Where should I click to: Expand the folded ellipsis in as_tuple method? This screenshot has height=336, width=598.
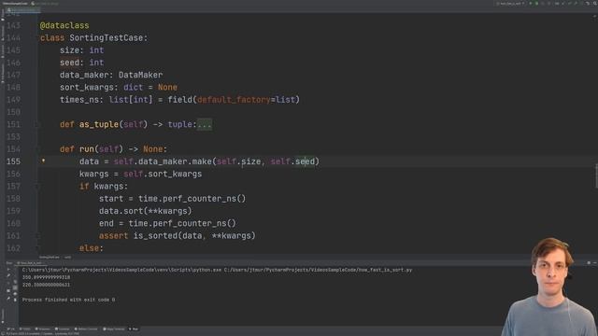point(205,124)
